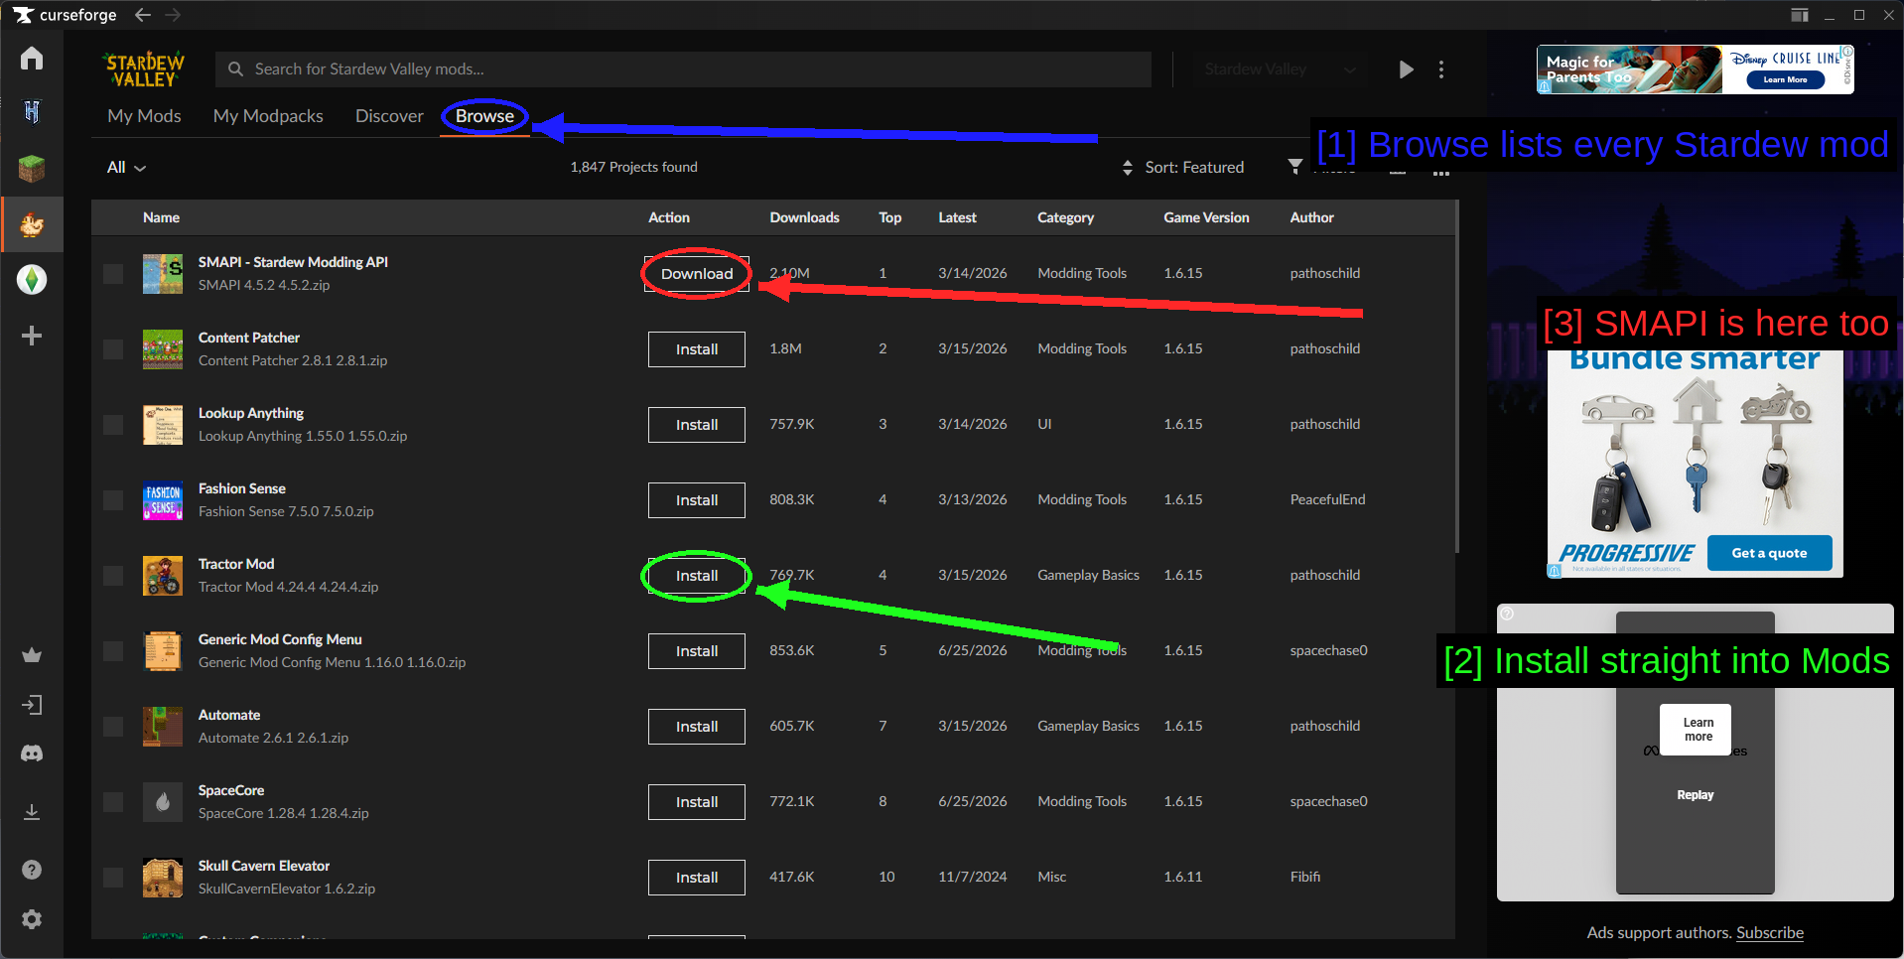Tick the checkbox for Content Patcher
This screenshot has width=1904, height=959.
click(113, 349)
